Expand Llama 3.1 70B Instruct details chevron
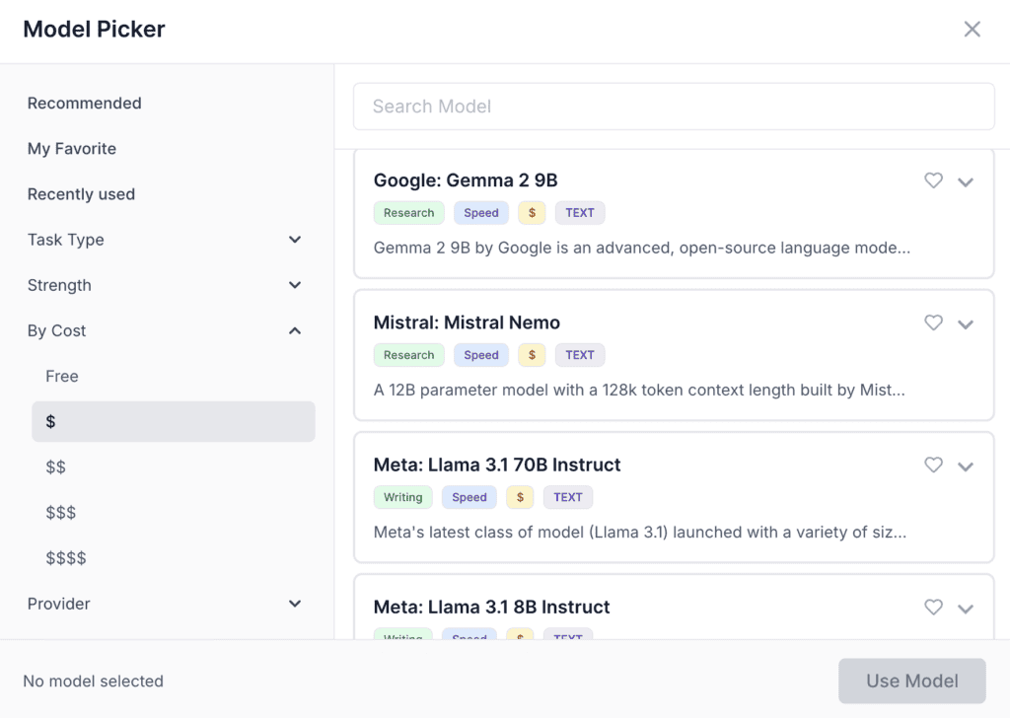The image size is (1010, 718). tap(966, 466)
